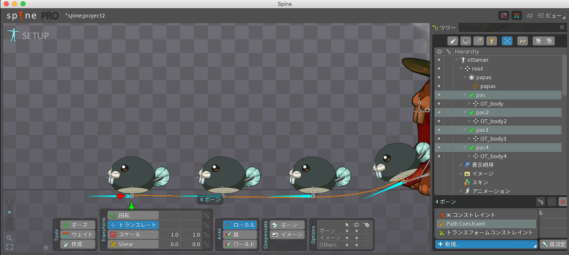569x255 pixels.
Task: Choose ワールド axes option
Action: coord(240,244)
